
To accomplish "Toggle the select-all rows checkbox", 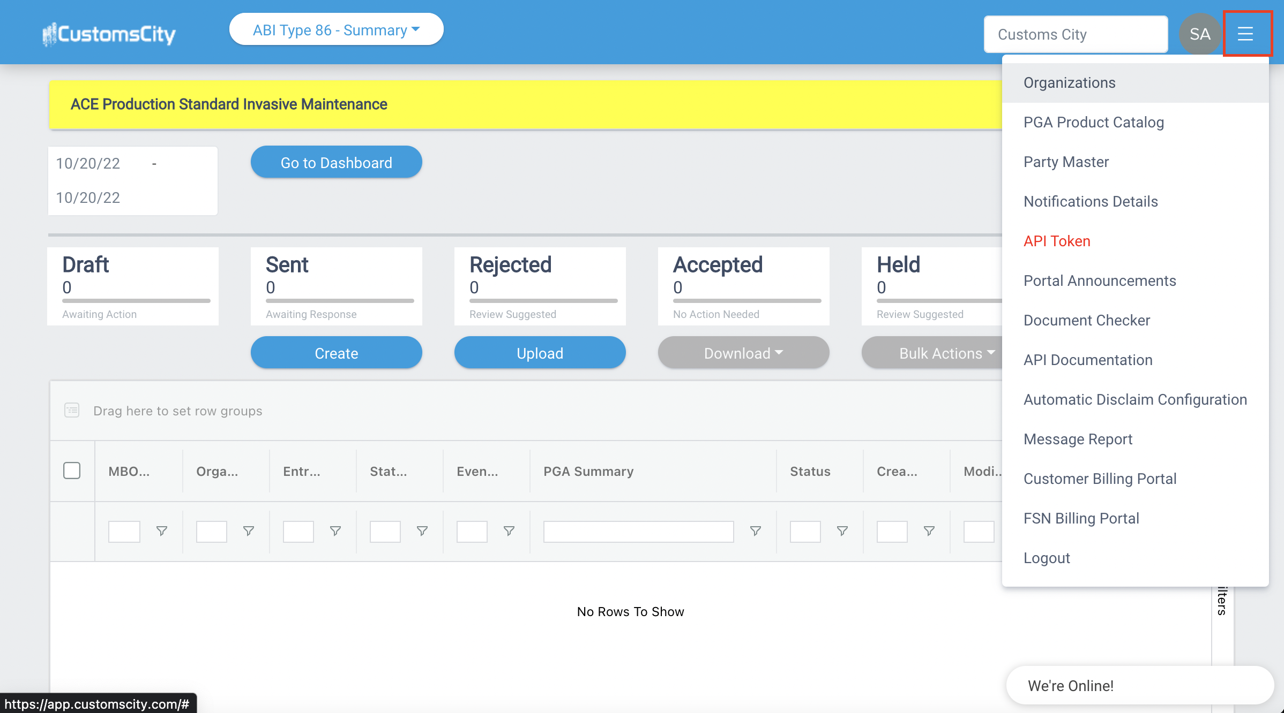I will [x=72, y=471].
